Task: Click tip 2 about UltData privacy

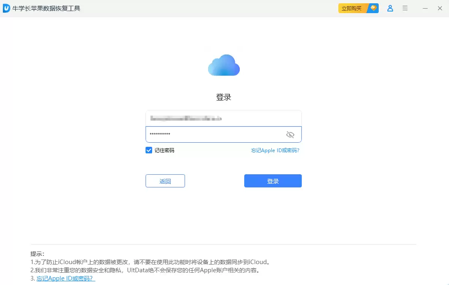Action: 145,270
